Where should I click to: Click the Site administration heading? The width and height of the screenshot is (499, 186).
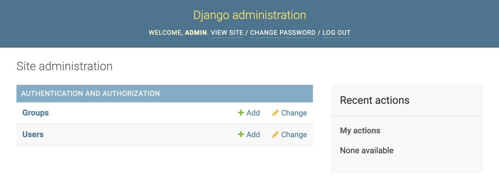coord(65,66)
